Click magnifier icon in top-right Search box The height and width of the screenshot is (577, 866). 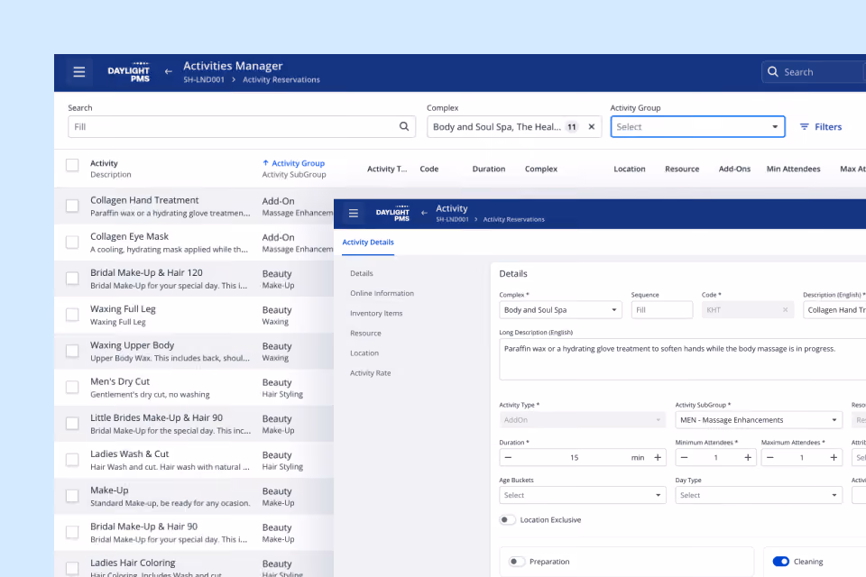pyautogui.click(x=773, y=72)
